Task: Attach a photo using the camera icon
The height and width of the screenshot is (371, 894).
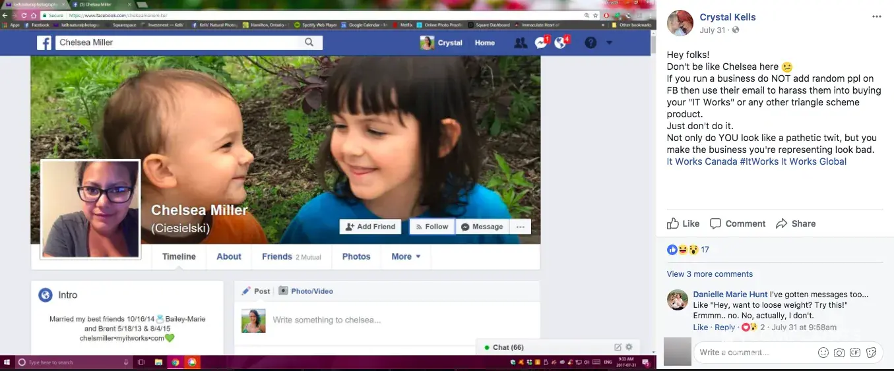Action: click(x=839, y=353)
